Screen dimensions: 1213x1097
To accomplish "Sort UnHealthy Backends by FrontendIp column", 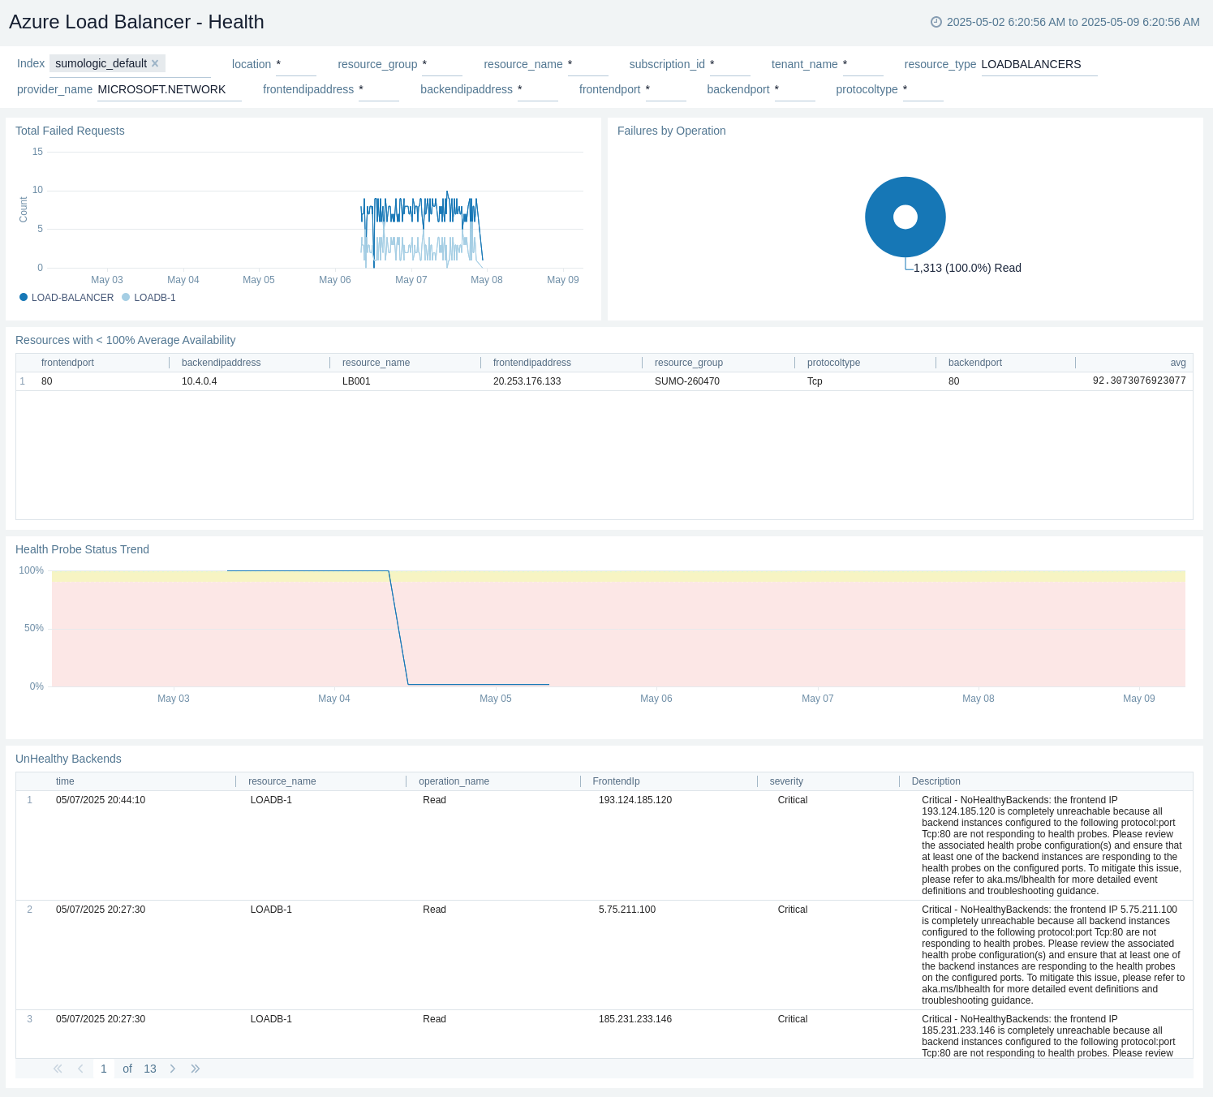I will pyautogui.click(x=616, y=781).
